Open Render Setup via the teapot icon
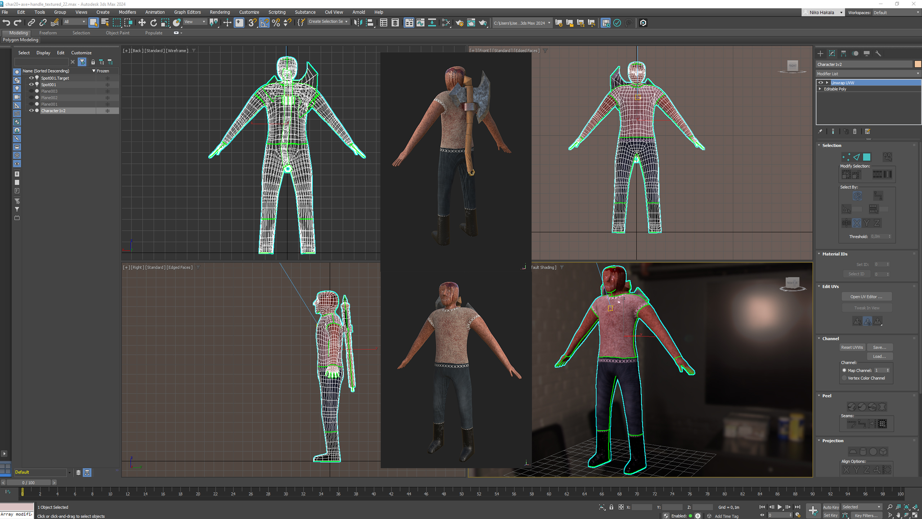 [x=460, y=23]
